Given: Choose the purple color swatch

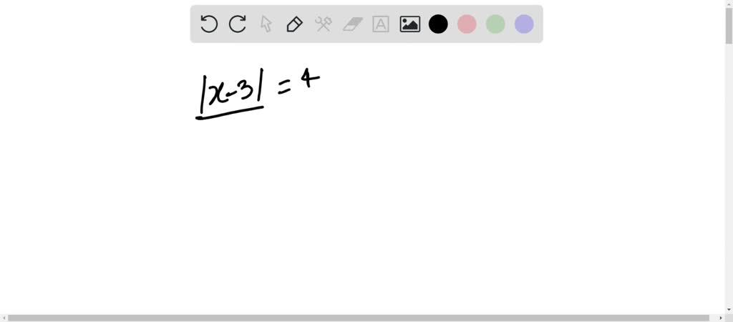Looking at the screenshot, I should [524, 24].
